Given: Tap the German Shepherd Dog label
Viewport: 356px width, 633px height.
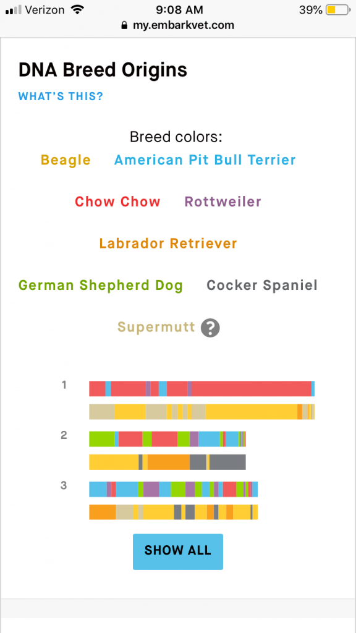Looking at the screenshot, I should coord(101,286).
